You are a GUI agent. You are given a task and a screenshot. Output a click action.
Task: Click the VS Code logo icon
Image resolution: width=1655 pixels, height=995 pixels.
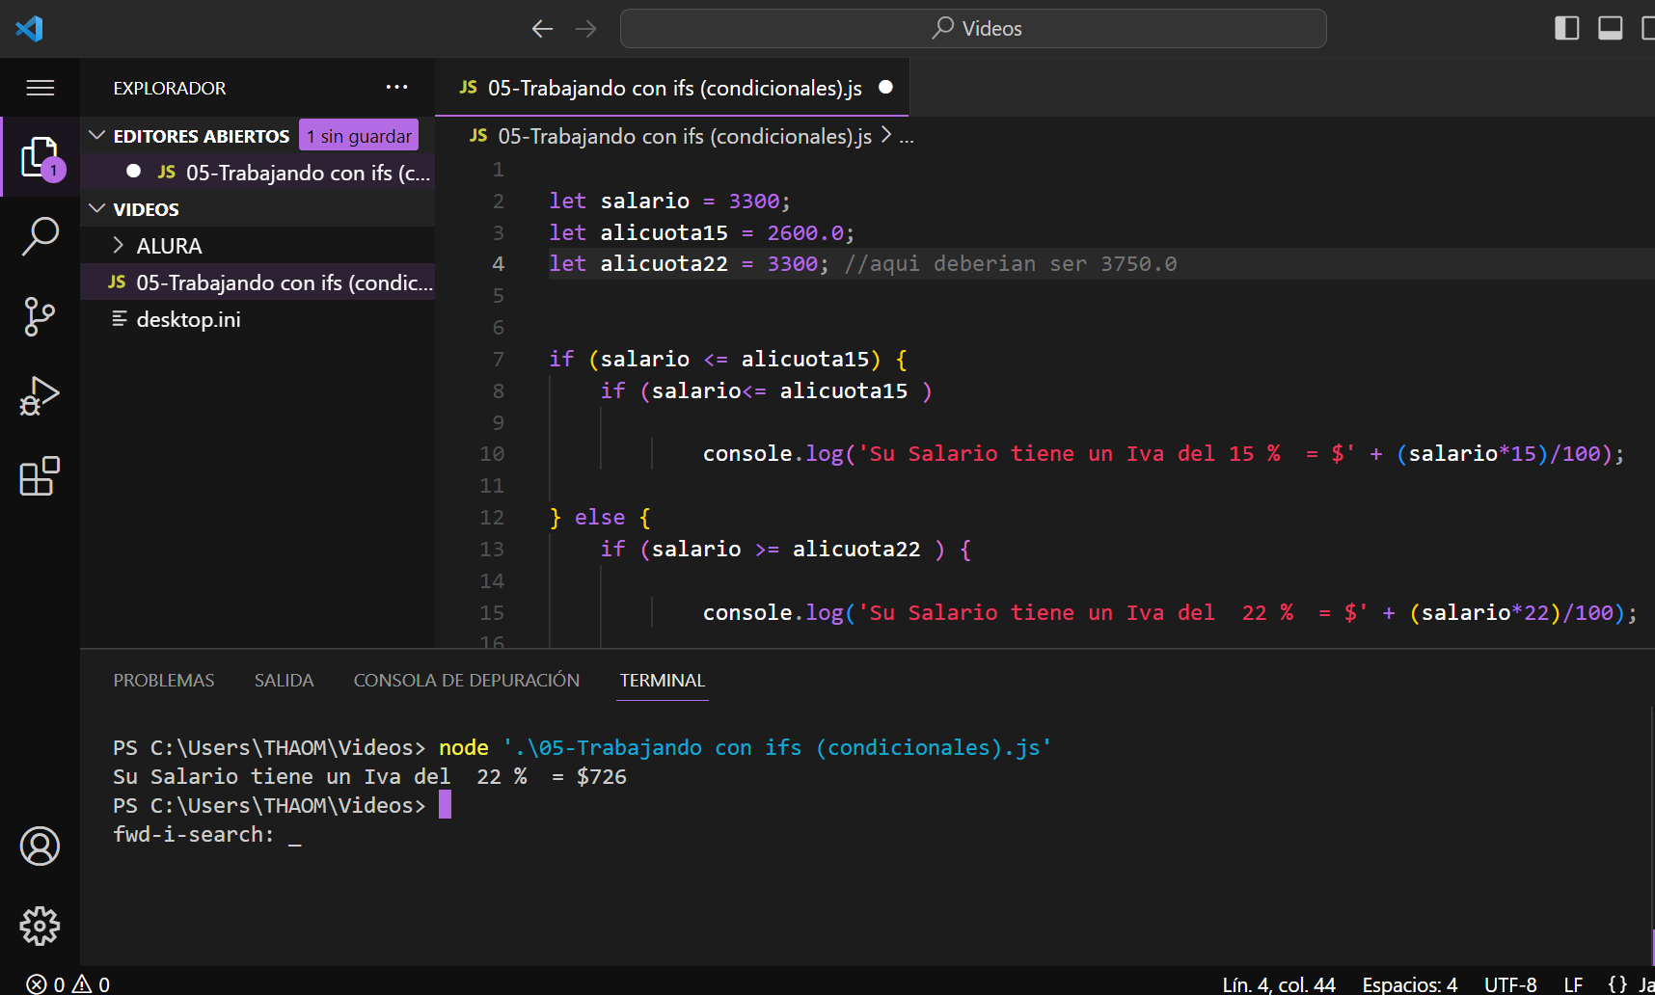(x=30, y=28)
